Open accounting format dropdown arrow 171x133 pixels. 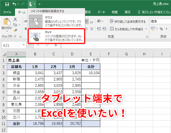[157, 29]
